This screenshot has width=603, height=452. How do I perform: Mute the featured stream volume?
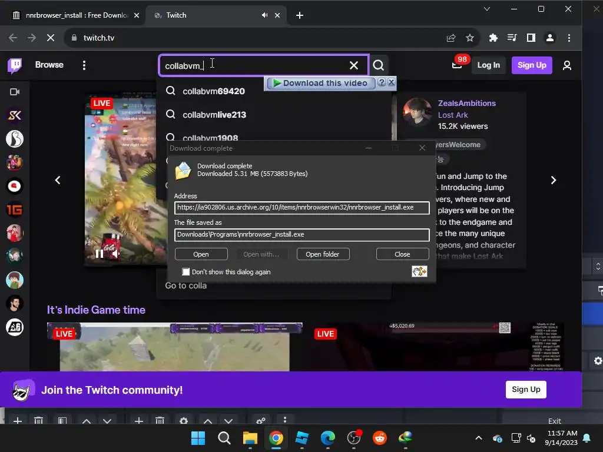point(116,254)
